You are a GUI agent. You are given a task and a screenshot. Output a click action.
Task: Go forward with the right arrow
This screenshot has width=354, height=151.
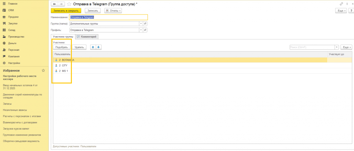tap(61, 4)
